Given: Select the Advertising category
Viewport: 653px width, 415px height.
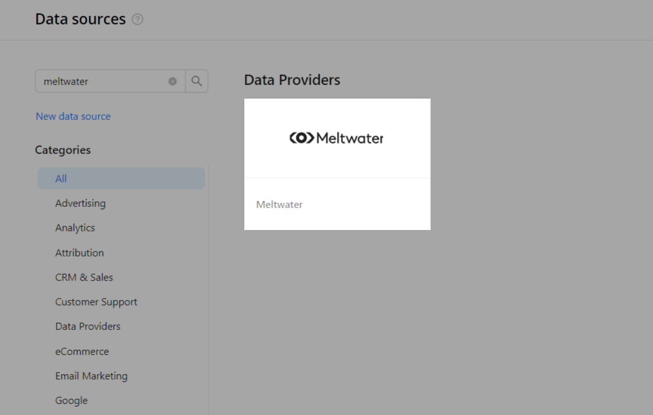Looking at the screenshot, I should (80, 203).
